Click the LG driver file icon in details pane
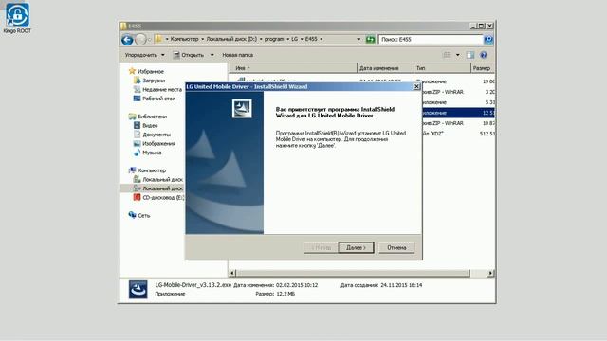Image resolution: width=607 pixels, height=341 pixels. pos(138,289)
